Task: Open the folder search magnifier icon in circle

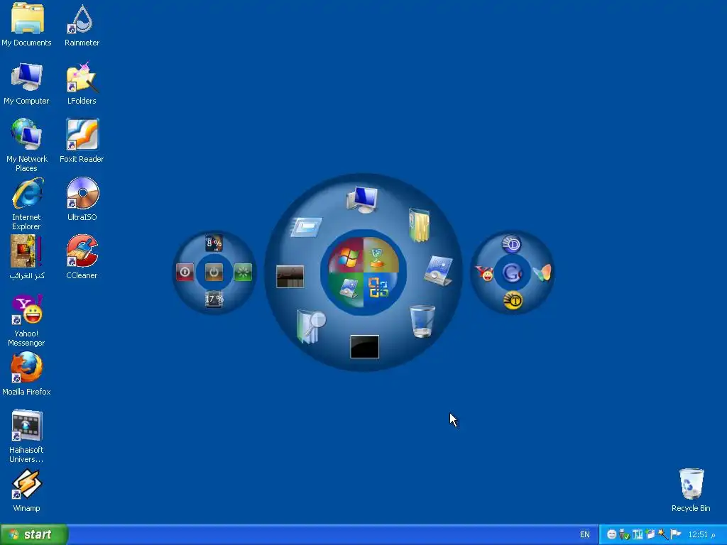Action: click(x=310, y=326)
